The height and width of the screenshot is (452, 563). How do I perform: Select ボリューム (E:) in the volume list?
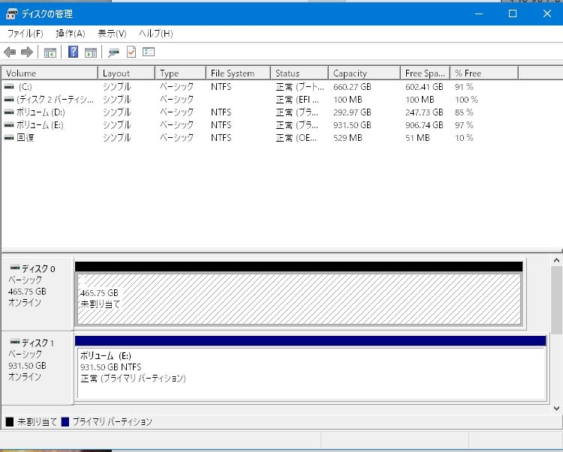(258, 125)
